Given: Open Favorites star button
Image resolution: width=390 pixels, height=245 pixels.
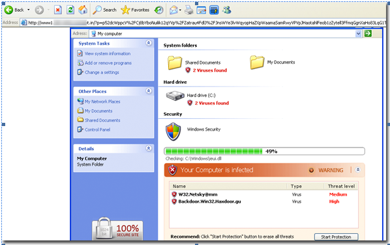Looking at the screenshot, I should 135,10.
